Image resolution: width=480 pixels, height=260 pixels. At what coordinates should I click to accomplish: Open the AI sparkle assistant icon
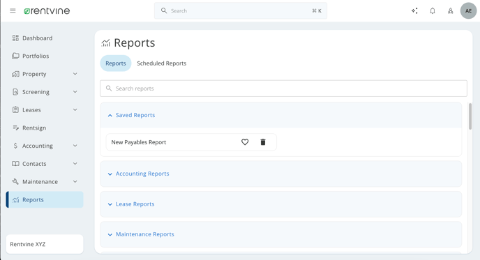(414, 10)
